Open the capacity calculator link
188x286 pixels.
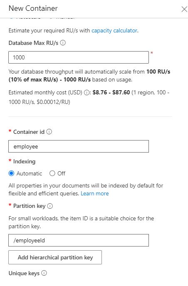click(114, 30)
